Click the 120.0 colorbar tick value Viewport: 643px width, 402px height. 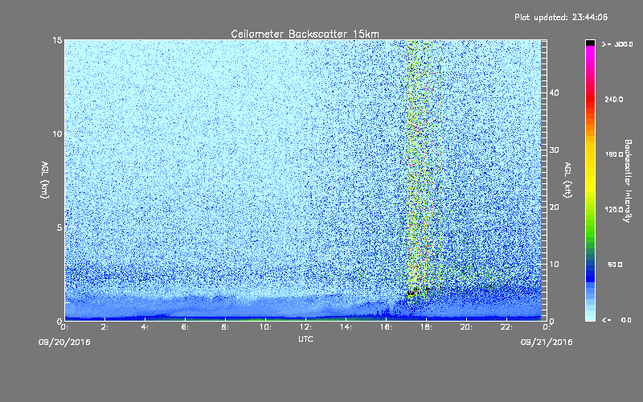pyautogui.click(x=614, y=210)
